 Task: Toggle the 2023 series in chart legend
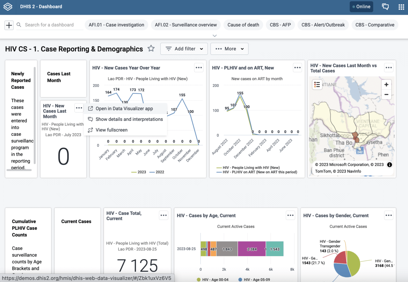(139, 172)
